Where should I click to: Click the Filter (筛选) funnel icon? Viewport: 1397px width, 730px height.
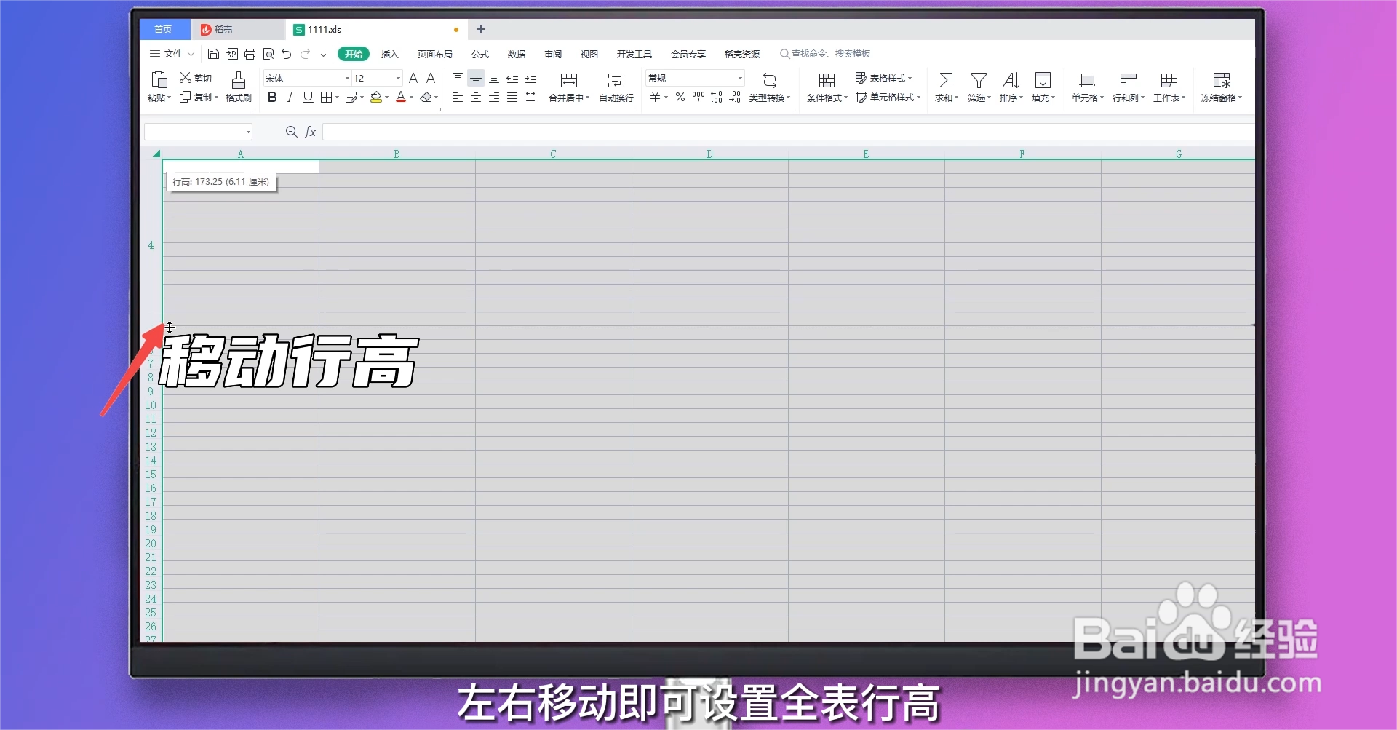click(979, 80)
